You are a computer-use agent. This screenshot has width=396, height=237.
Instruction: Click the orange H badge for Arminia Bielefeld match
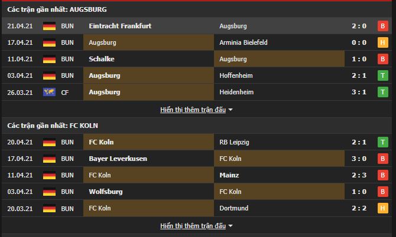[x=382, y=42]
